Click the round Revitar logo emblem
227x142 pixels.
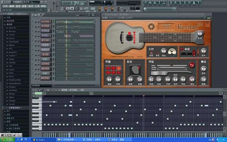(151, 27)
